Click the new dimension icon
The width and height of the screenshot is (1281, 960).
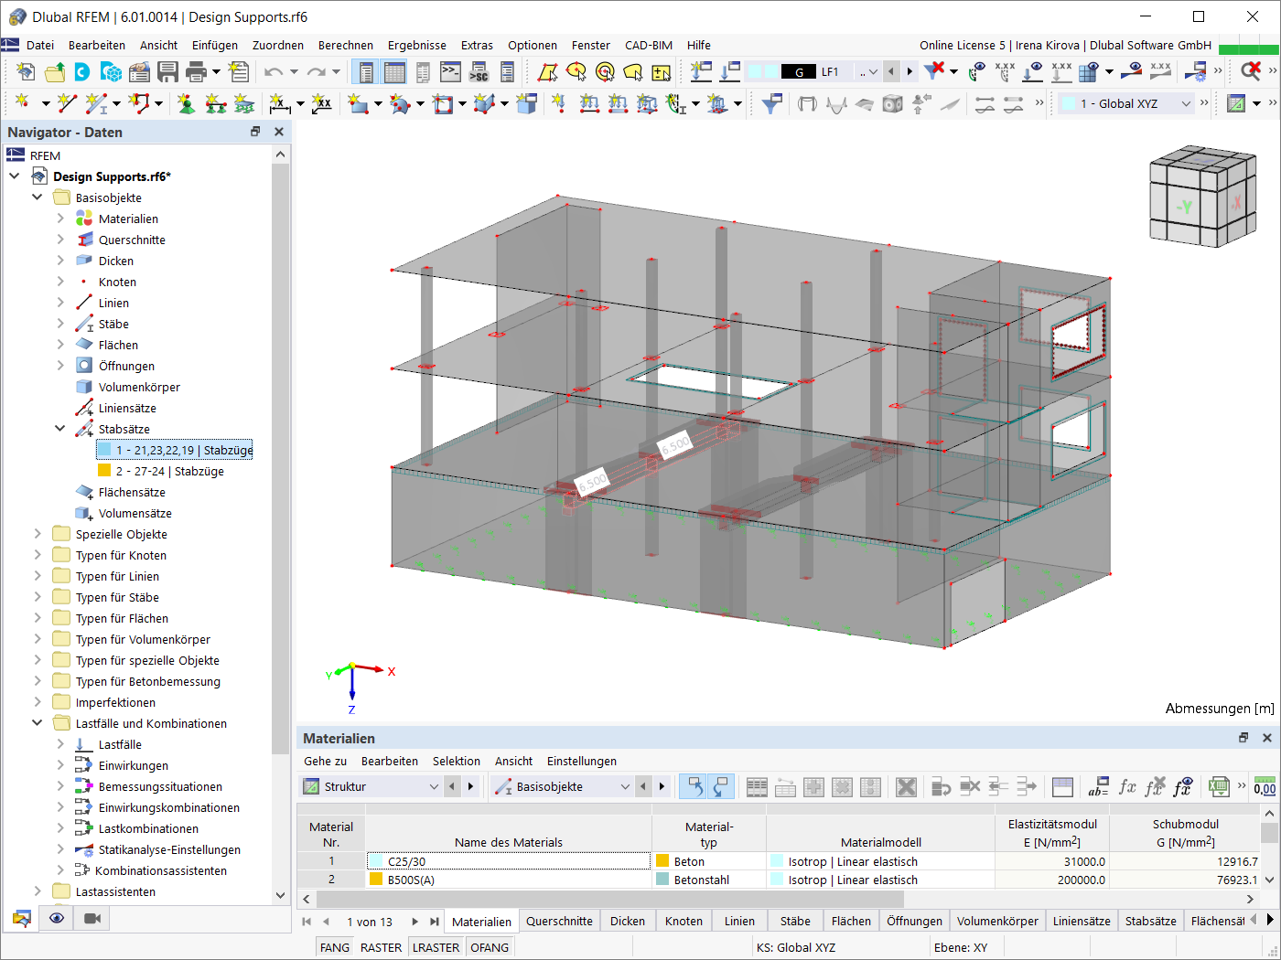[x=280, y=103]
